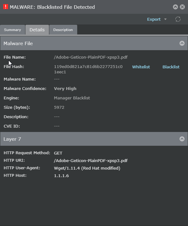Blacklist the file hash
Viewport: 188px width, 226px height.
coord(171,67)
